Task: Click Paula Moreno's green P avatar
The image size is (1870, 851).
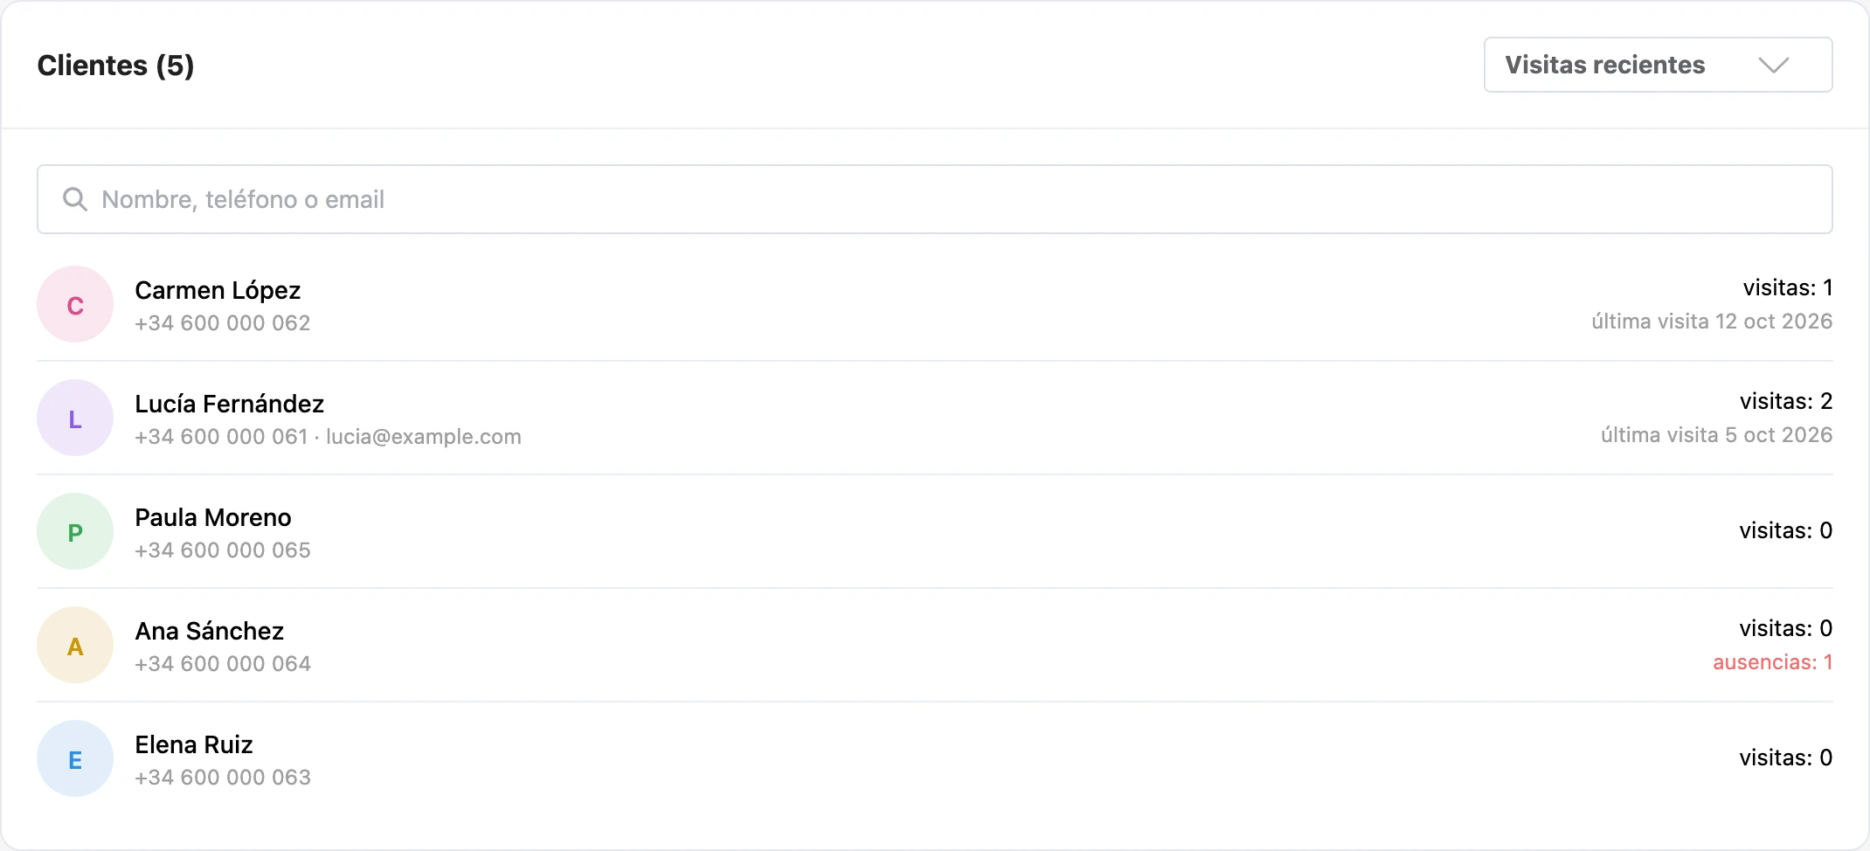Action: (75, 531)
